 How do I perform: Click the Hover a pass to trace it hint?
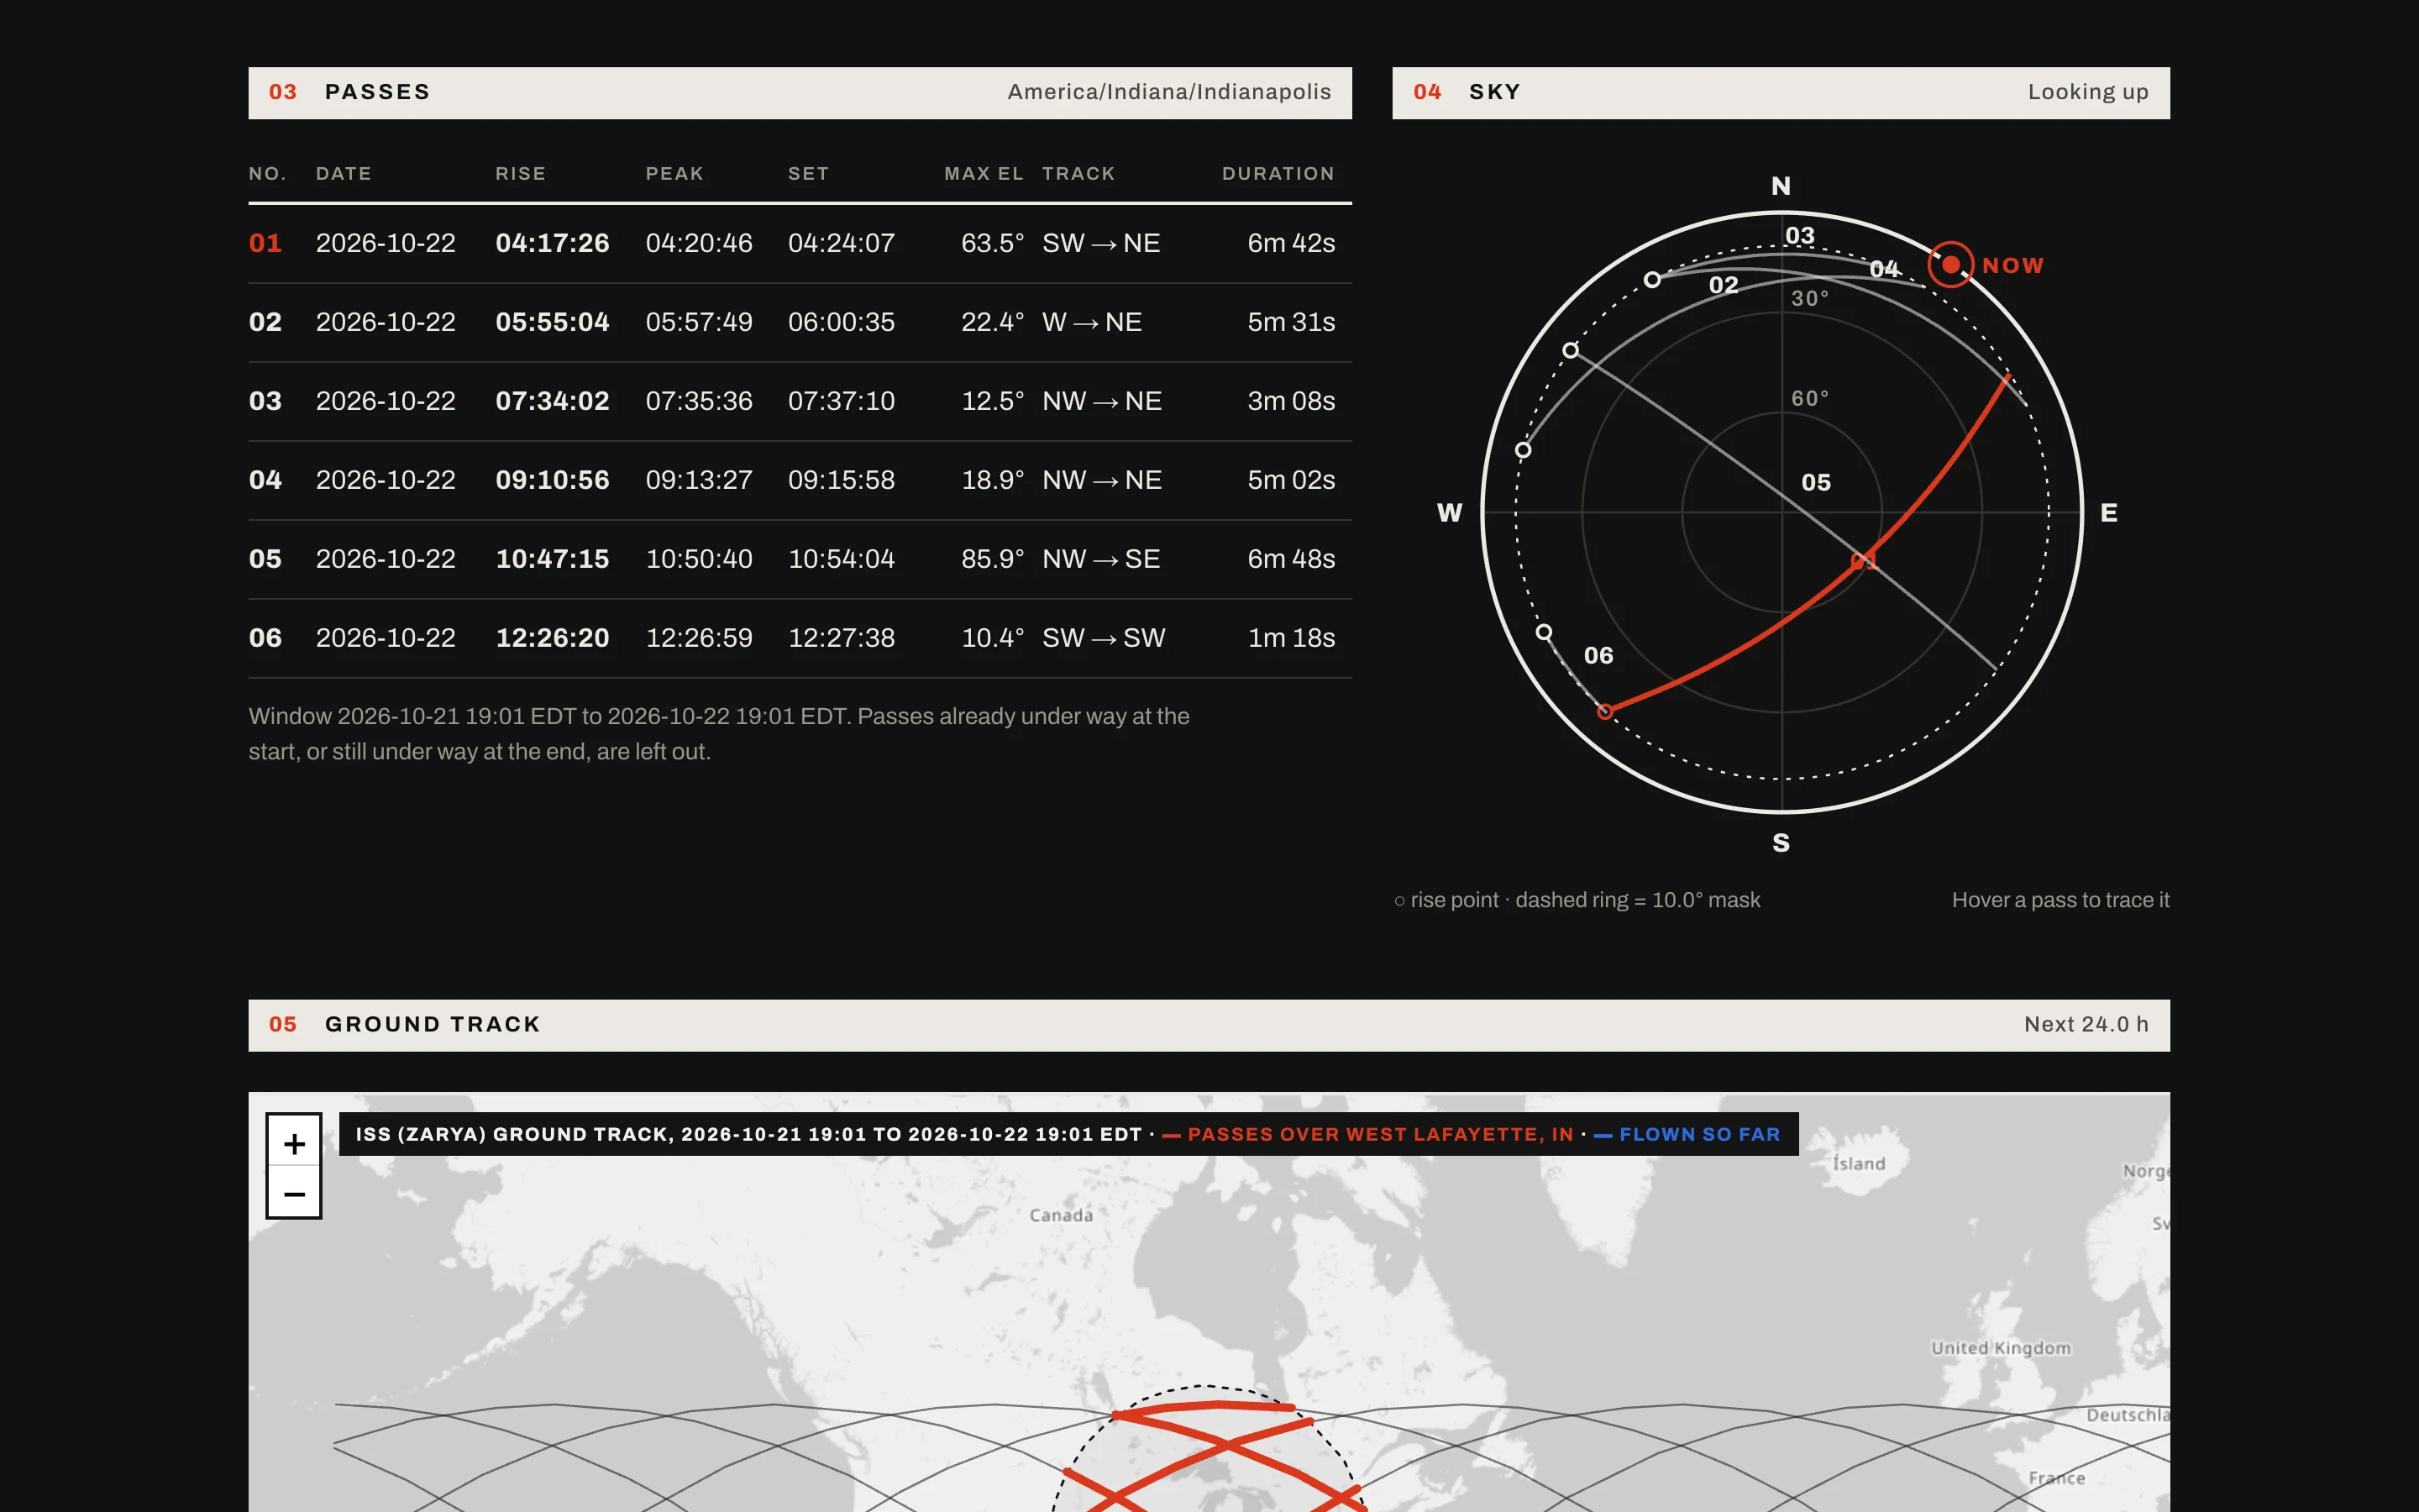click(2060, 900)
